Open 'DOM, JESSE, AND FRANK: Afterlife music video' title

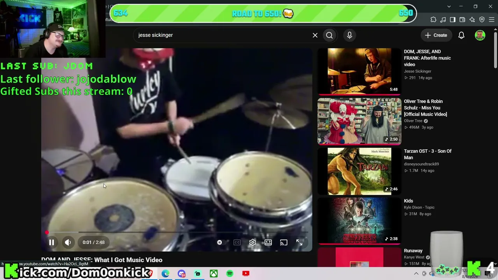click(427, 58)
